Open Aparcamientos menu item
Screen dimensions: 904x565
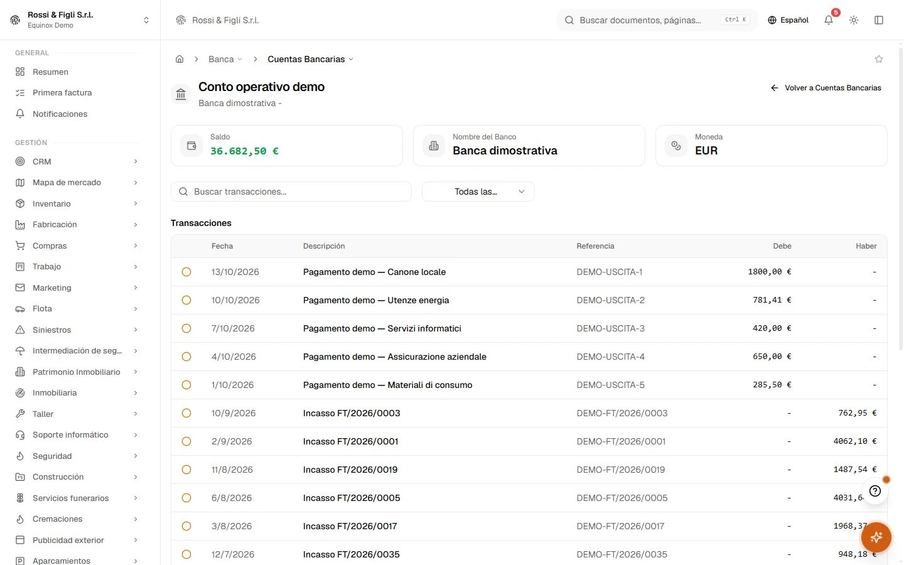(77, 560)
